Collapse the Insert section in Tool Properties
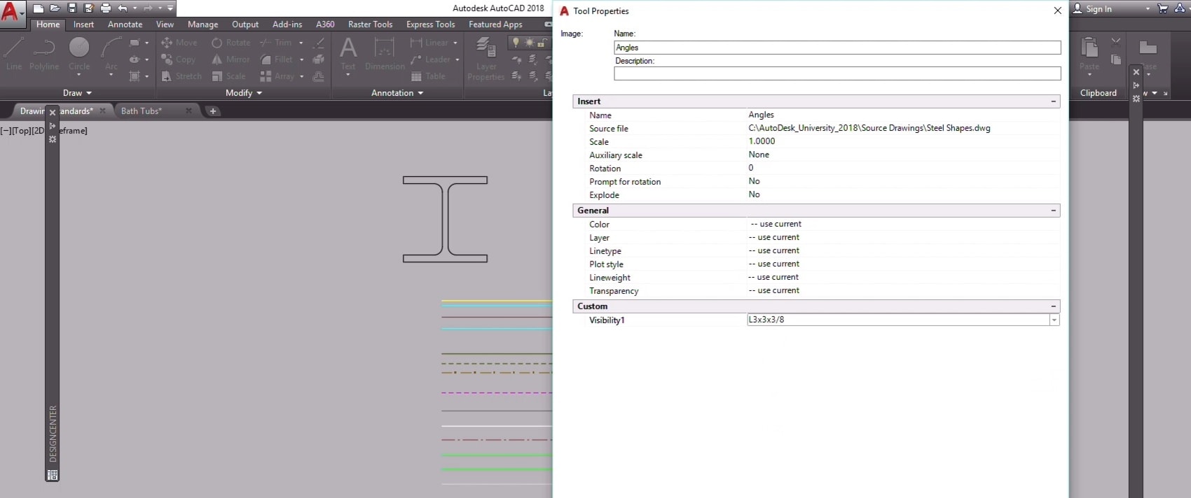Viewport: 1191px width, 498px height. tap(1053, 101)
